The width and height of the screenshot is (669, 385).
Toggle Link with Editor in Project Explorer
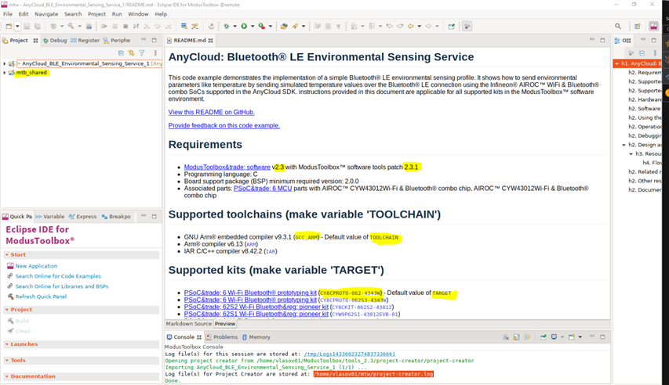coord(132,53)
